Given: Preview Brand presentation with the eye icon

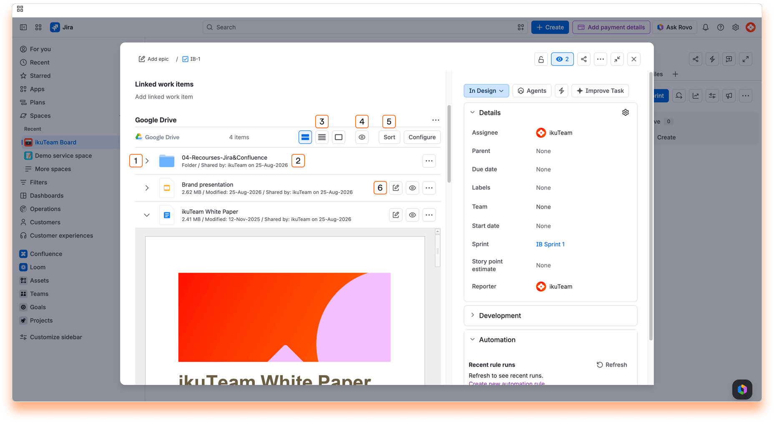Looking at the screenshot, I should (x=412, y=188).
